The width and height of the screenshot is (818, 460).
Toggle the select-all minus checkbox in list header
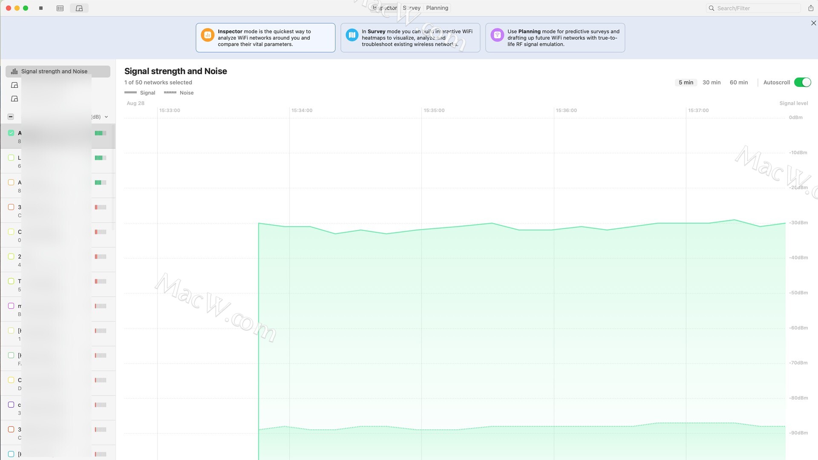(x=11, y=117)
